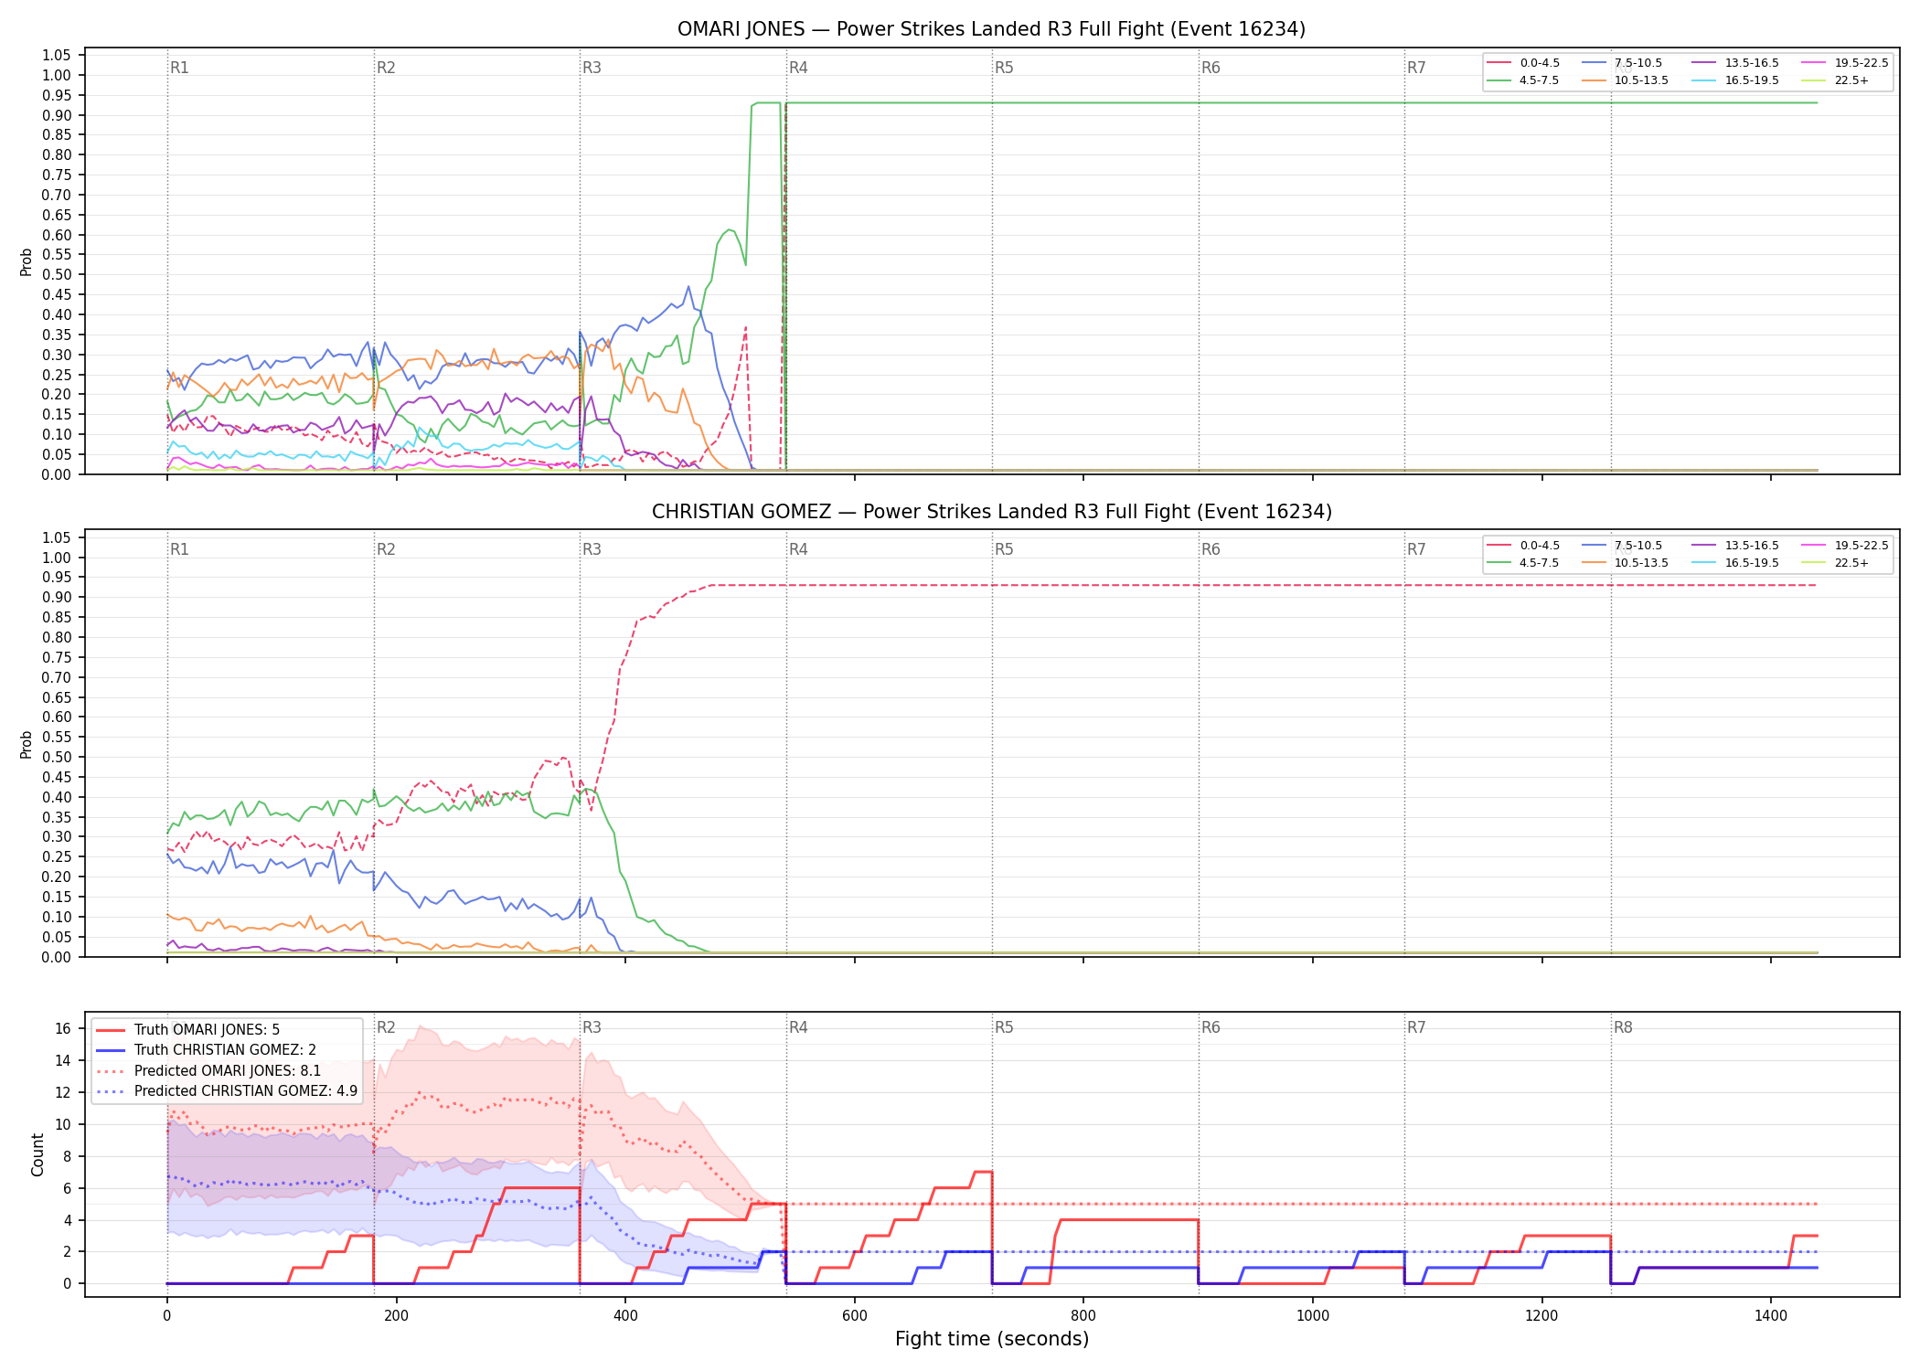Click the '1400' x-axis tick label
The image size is (1920, 1371).
point(1771,1316)
